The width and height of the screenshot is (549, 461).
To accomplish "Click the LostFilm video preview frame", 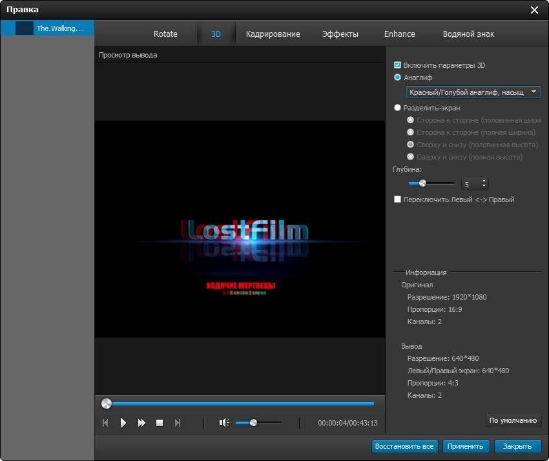I will 240,229.
